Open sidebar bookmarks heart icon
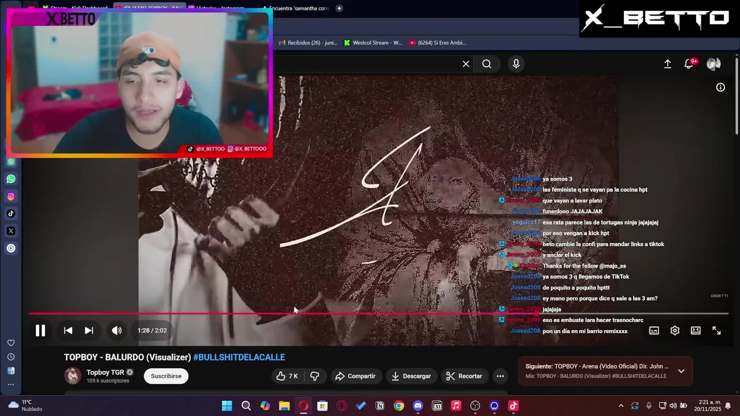This screenshot has width=740, height=416. click(x=11, y=343)
